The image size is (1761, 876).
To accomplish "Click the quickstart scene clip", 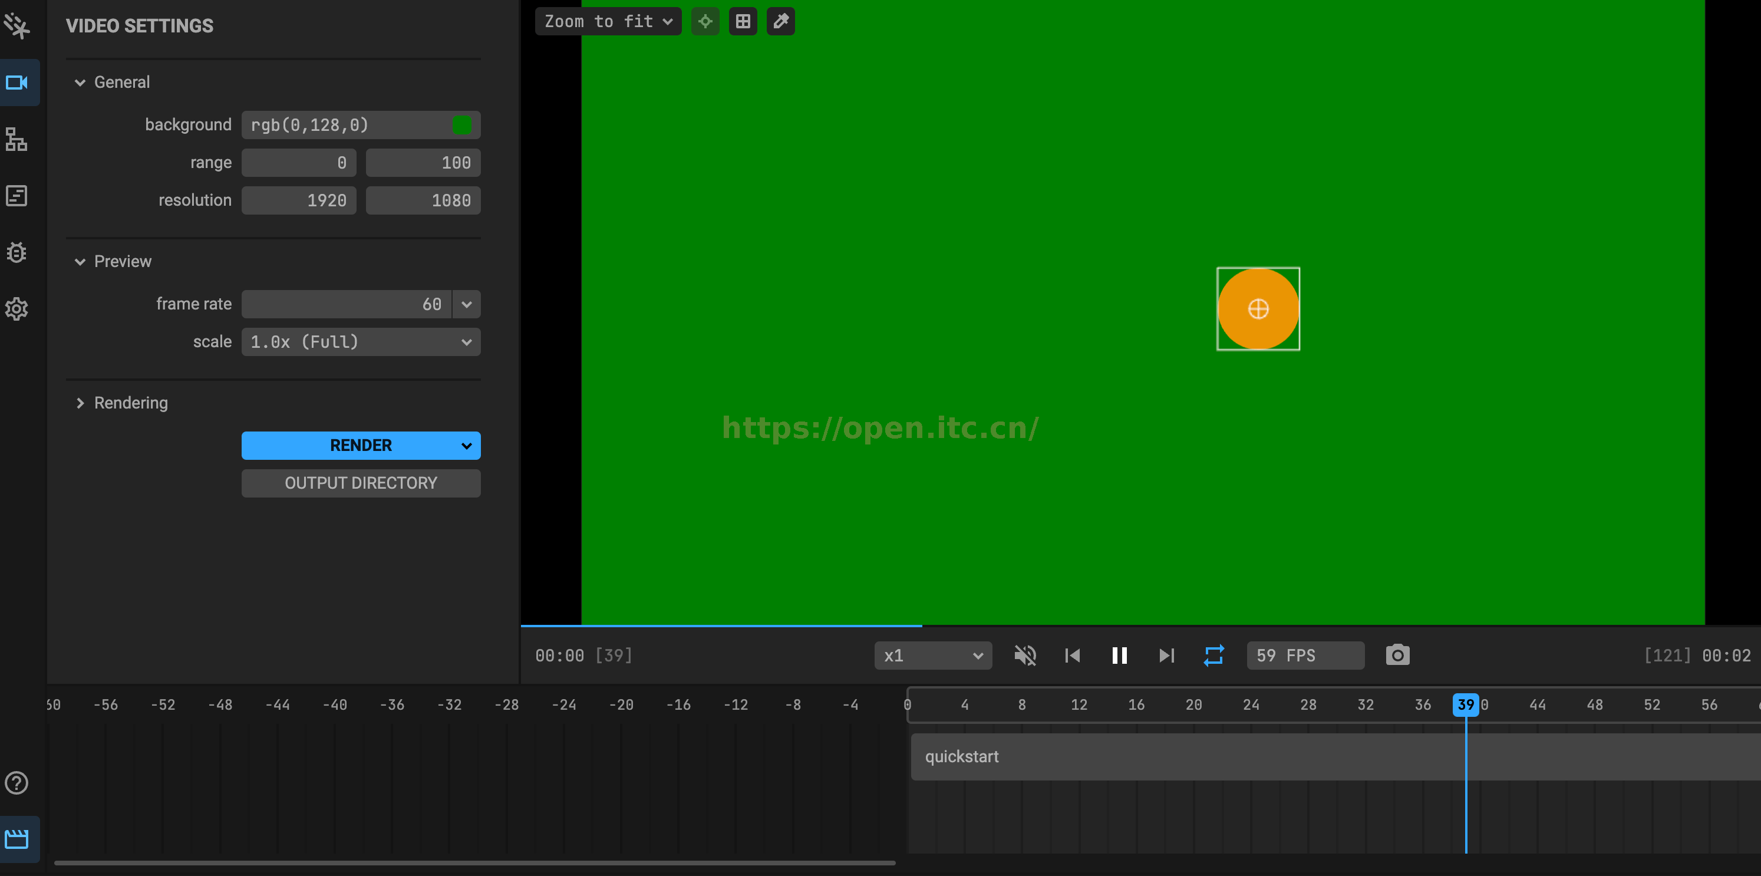I will pyautogui.click(x=1336, y=757).
